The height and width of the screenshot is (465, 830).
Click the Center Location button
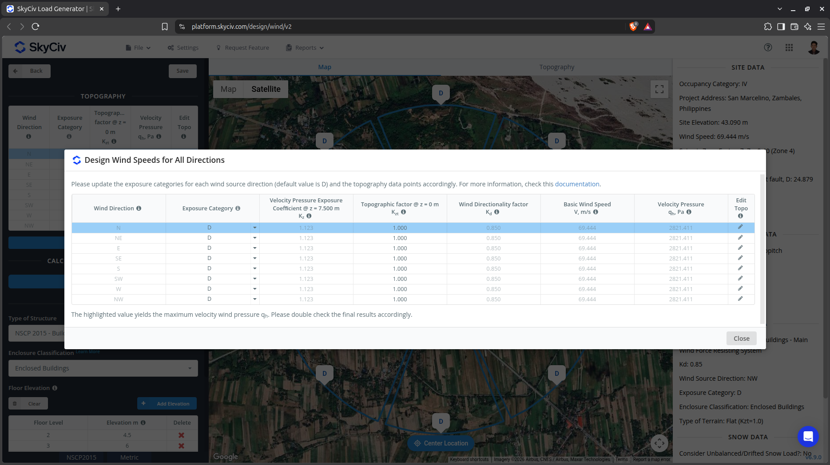point(441,443)
